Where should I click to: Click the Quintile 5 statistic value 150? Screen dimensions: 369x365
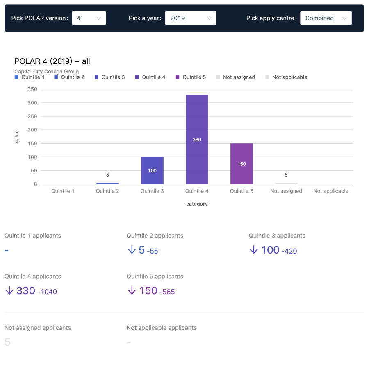coord(148,291)
